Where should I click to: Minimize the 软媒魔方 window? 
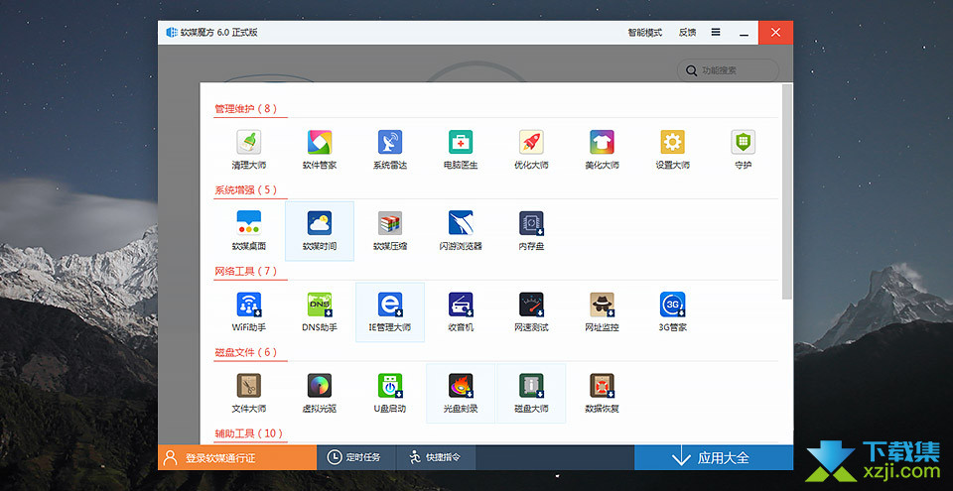tap(744, 33)
